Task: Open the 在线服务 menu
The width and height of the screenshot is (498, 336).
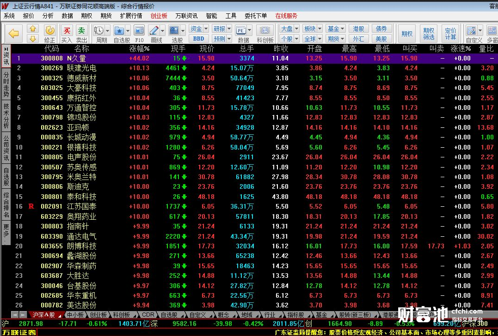Action: [286, 16]
